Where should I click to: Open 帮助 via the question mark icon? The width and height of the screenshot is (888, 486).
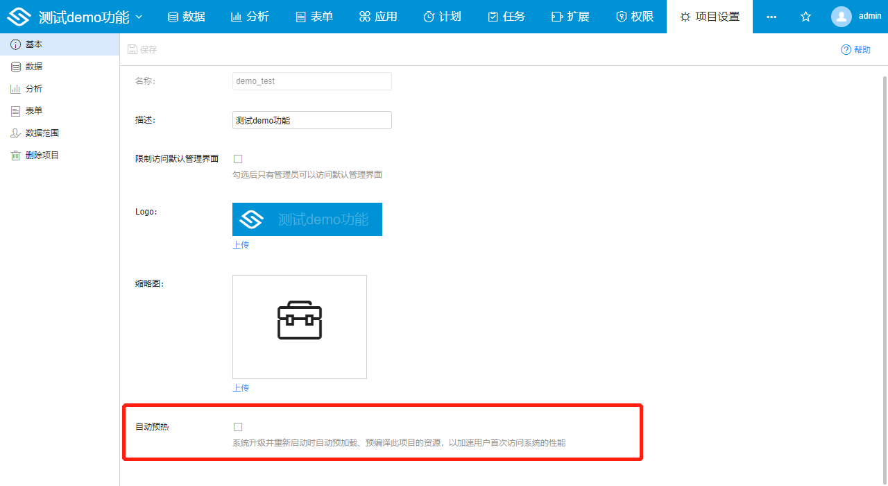(x=845, y=49)
